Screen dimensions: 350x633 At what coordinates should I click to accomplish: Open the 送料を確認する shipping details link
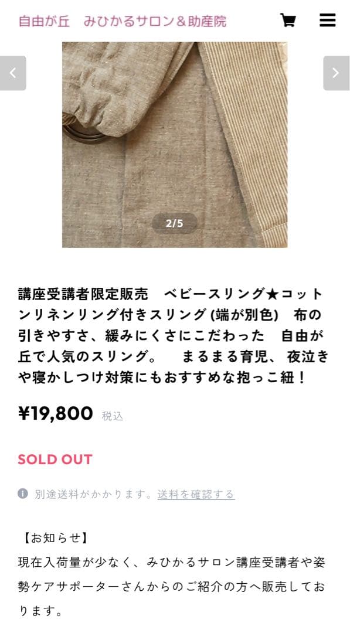click(196, 494)
